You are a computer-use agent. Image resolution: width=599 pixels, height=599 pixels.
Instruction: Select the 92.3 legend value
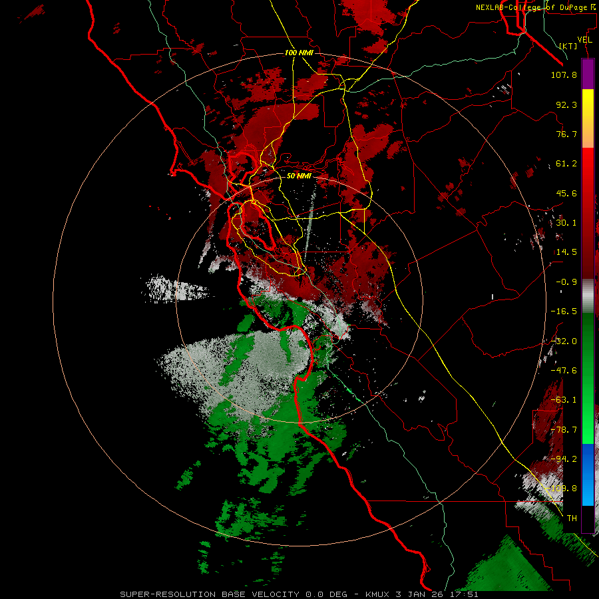coord(566,104)
